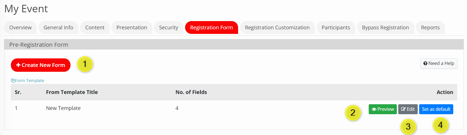Click the Create New Form button
Screen dimensions: 467x135
[41, 65]
